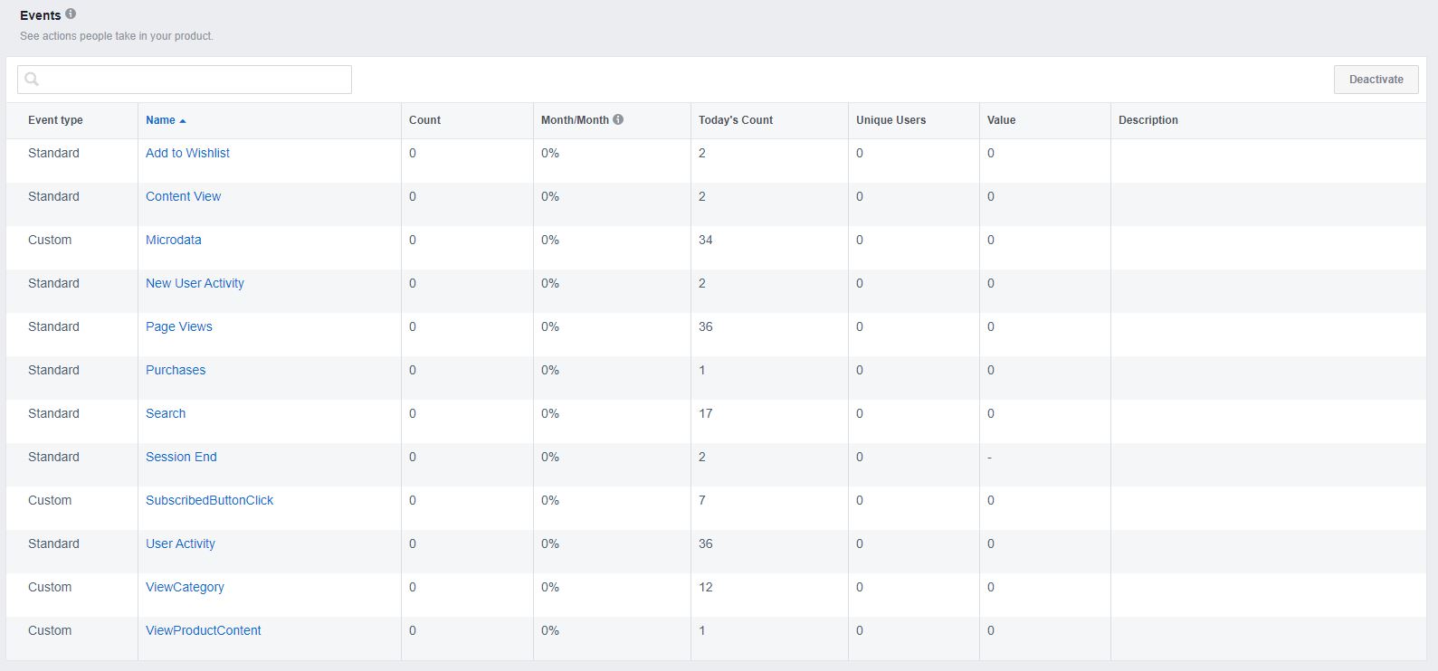Open the ViewProductContent event
The height and width of the screenshot is (671, 1438).
(x=203, y=630)
